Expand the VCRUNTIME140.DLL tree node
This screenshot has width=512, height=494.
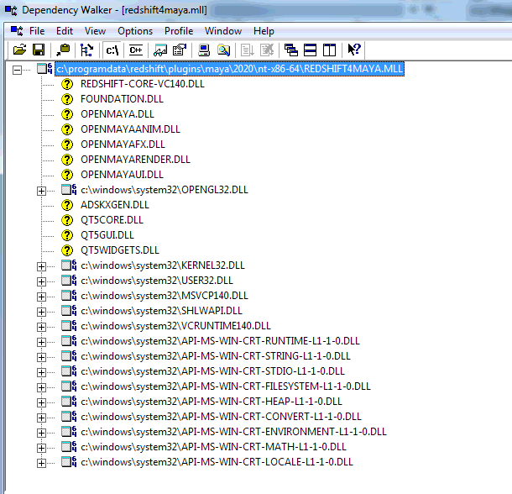41,327
